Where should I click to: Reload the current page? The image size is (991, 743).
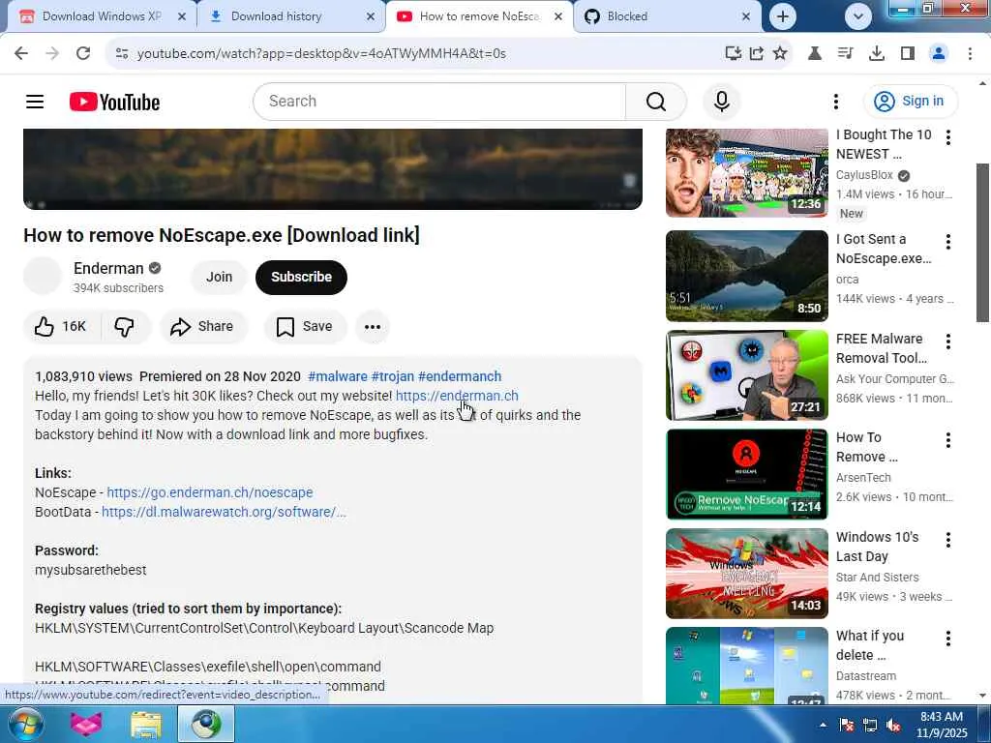[x=83, y=54]
